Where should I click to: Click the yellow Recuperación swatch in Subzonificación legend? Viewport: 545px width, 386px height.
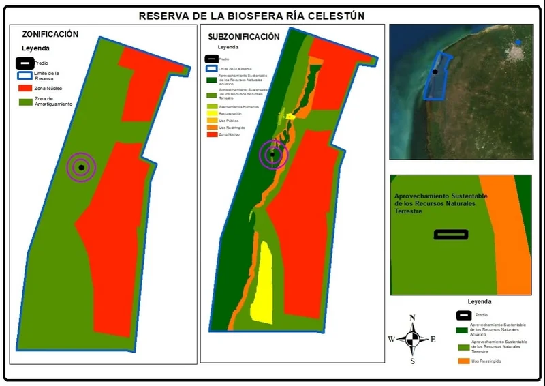click(x=212, y=114)
